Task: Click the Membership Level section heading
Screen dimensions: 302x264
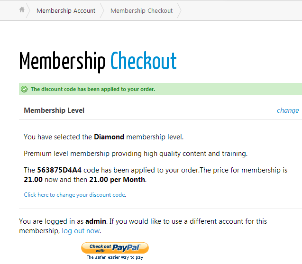Action: point(54,110)
